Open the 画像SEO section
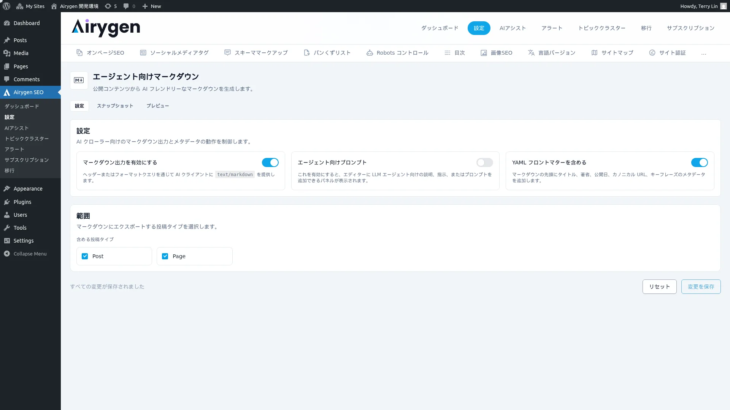The image size is (730, 410). tap(497, 53)
